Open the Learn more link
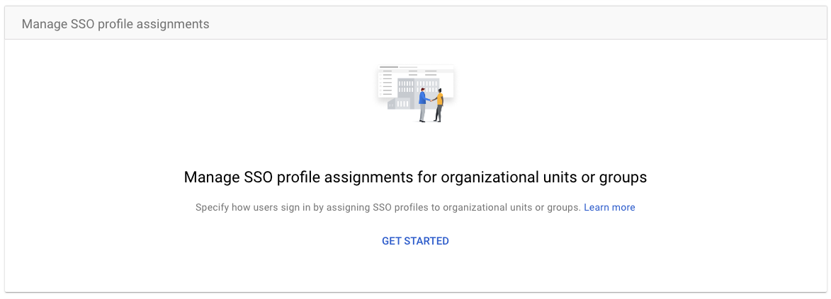The width and height of the screenshot is (831, 299). [609, 208]
